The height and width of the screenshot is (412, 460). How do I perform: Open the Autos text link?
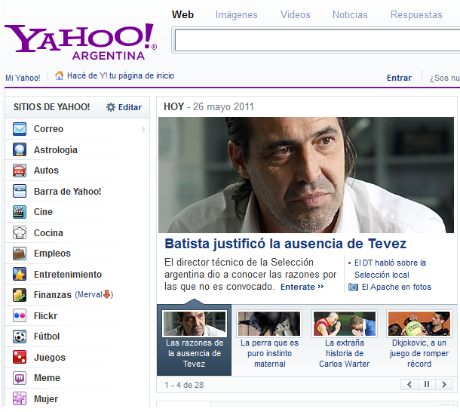pos(46,171)
